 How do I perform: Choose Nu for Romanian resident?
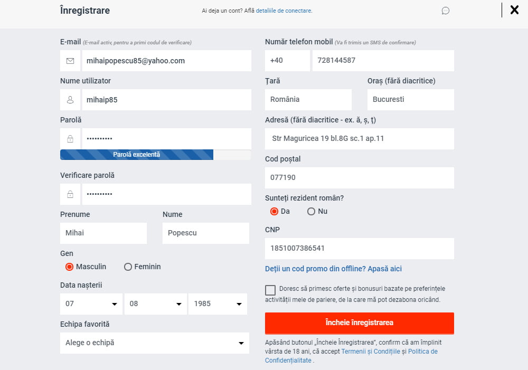(311, 212)
